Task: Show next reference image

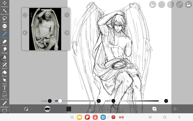Action: tap(67, 33)
